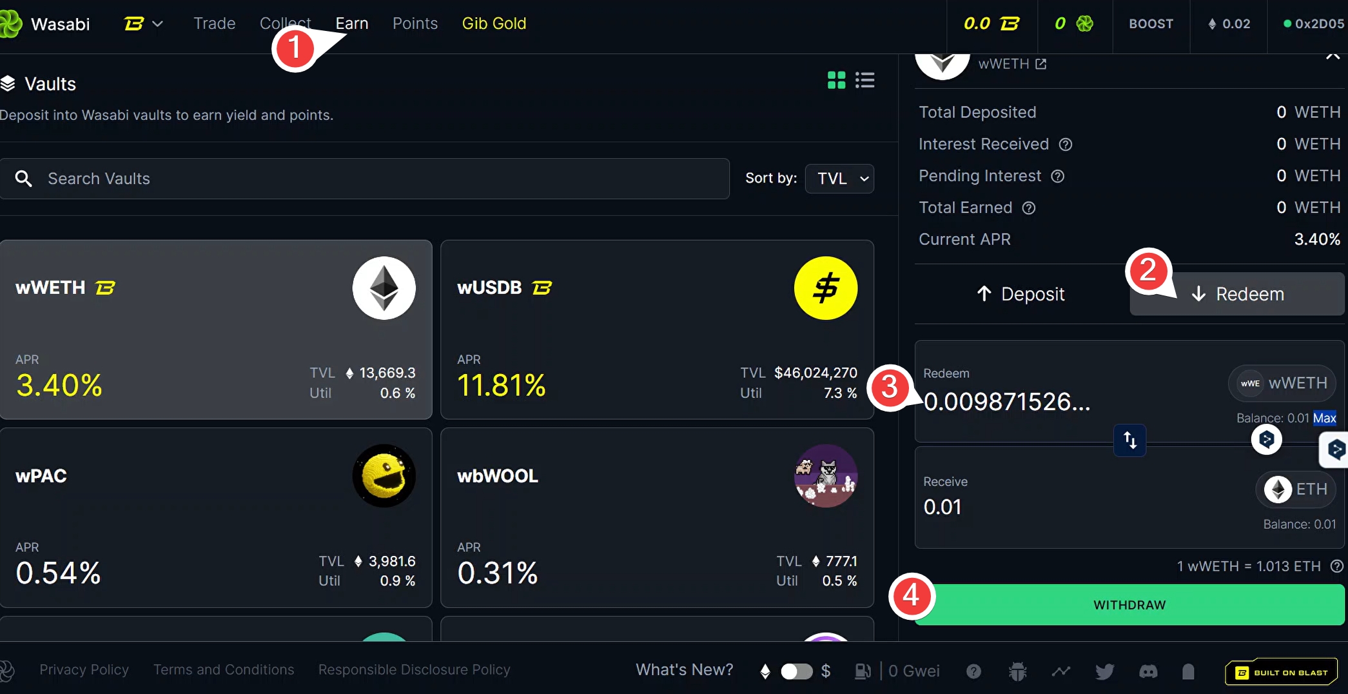Open wWETH external link icon
Image resolution: width=1348 pixels, height=694 pixels.
(x=1040, y=64)
